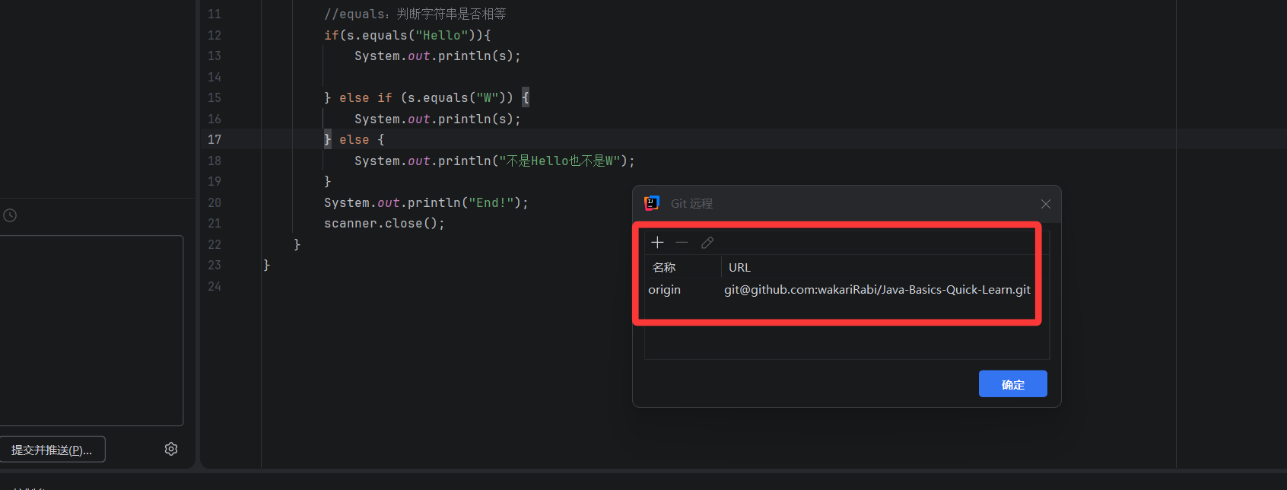This screenshot has width=1287, height=490.
Task: Place cursor on scanner.close() line
Action: [384, 224]
